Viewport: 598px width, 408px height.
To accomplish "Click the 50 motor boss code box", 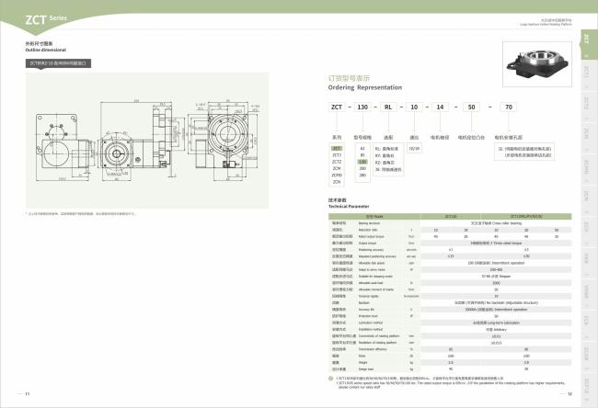I will [473, 107].
